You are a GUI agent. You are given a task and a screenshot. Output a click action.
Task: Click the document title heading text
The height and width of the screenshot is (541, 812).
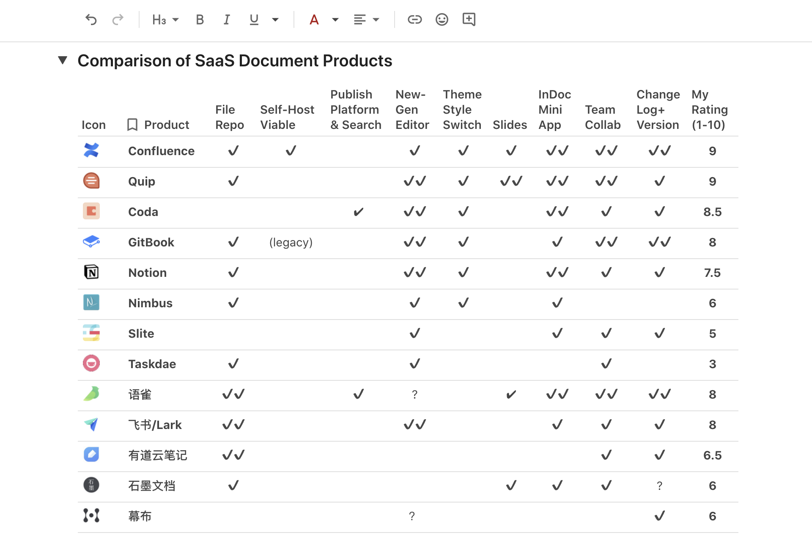[x=235, y=60]
